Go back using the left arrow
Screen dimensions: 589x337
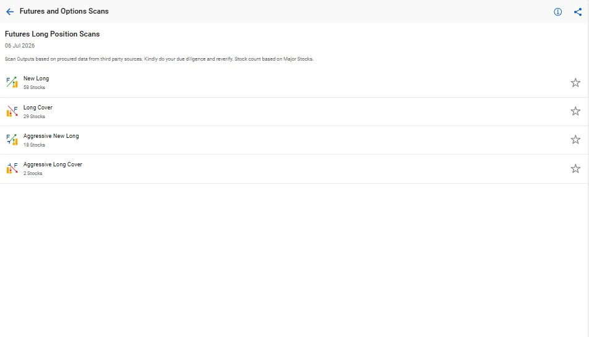tap(10, 12)
